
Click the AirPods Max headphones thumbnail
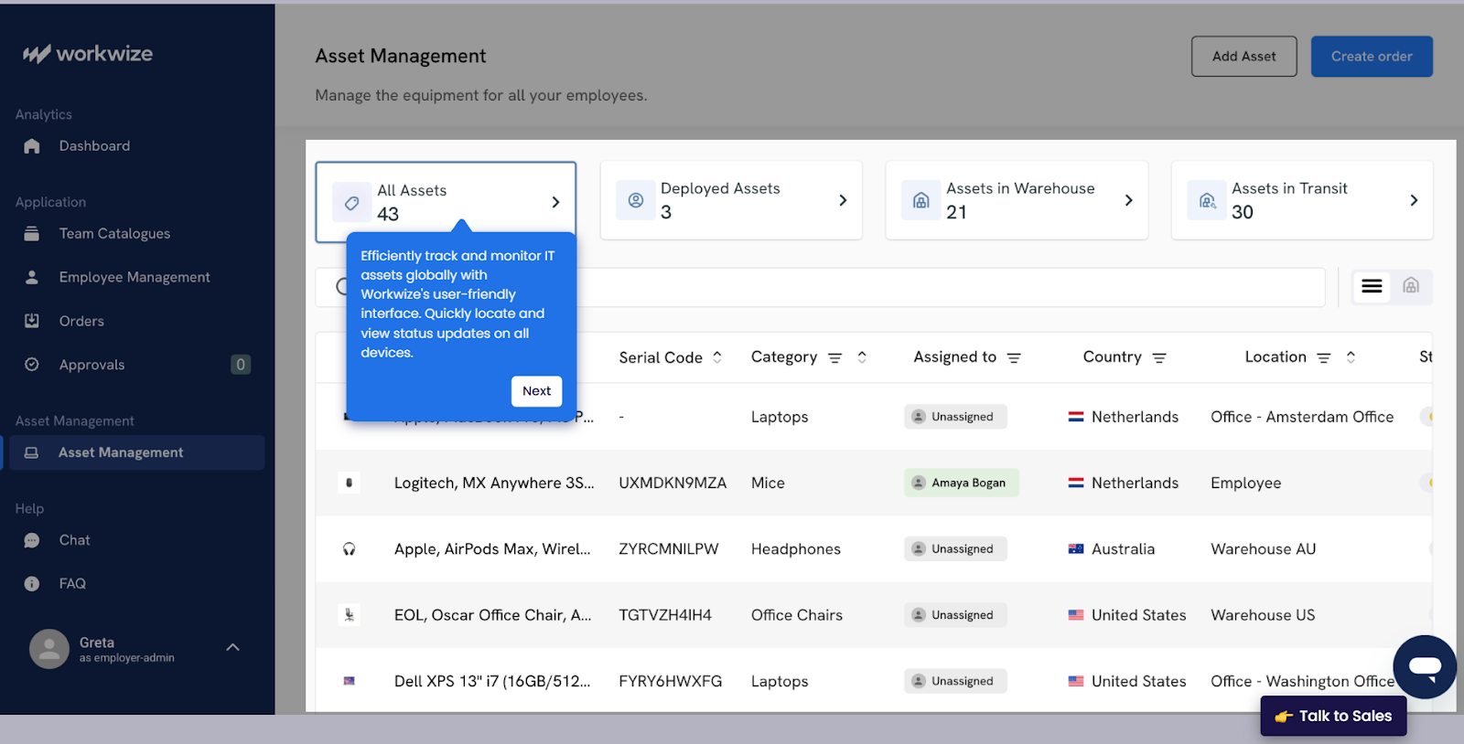click(x=349, y=549)
